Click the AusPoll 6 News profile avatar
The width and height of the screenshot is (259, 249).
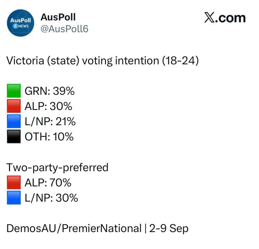click(x=20, y=22)
